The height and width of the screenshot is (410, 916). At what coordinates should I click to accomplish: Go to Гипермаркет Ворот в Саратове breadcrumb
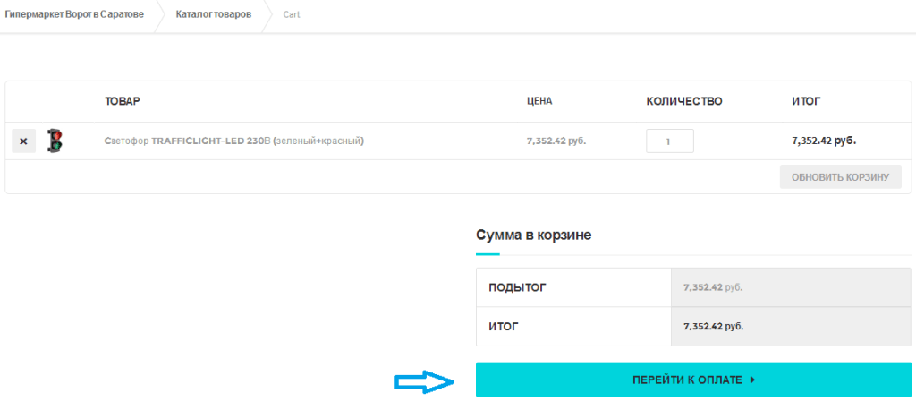tap(74, 14)
